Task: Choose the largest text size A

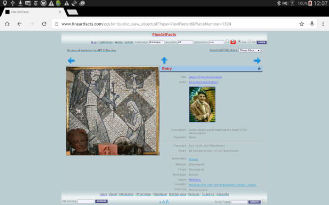Action: 167,201
